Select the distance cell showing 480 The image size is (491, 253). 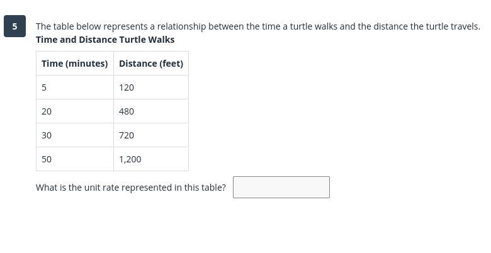127,111
